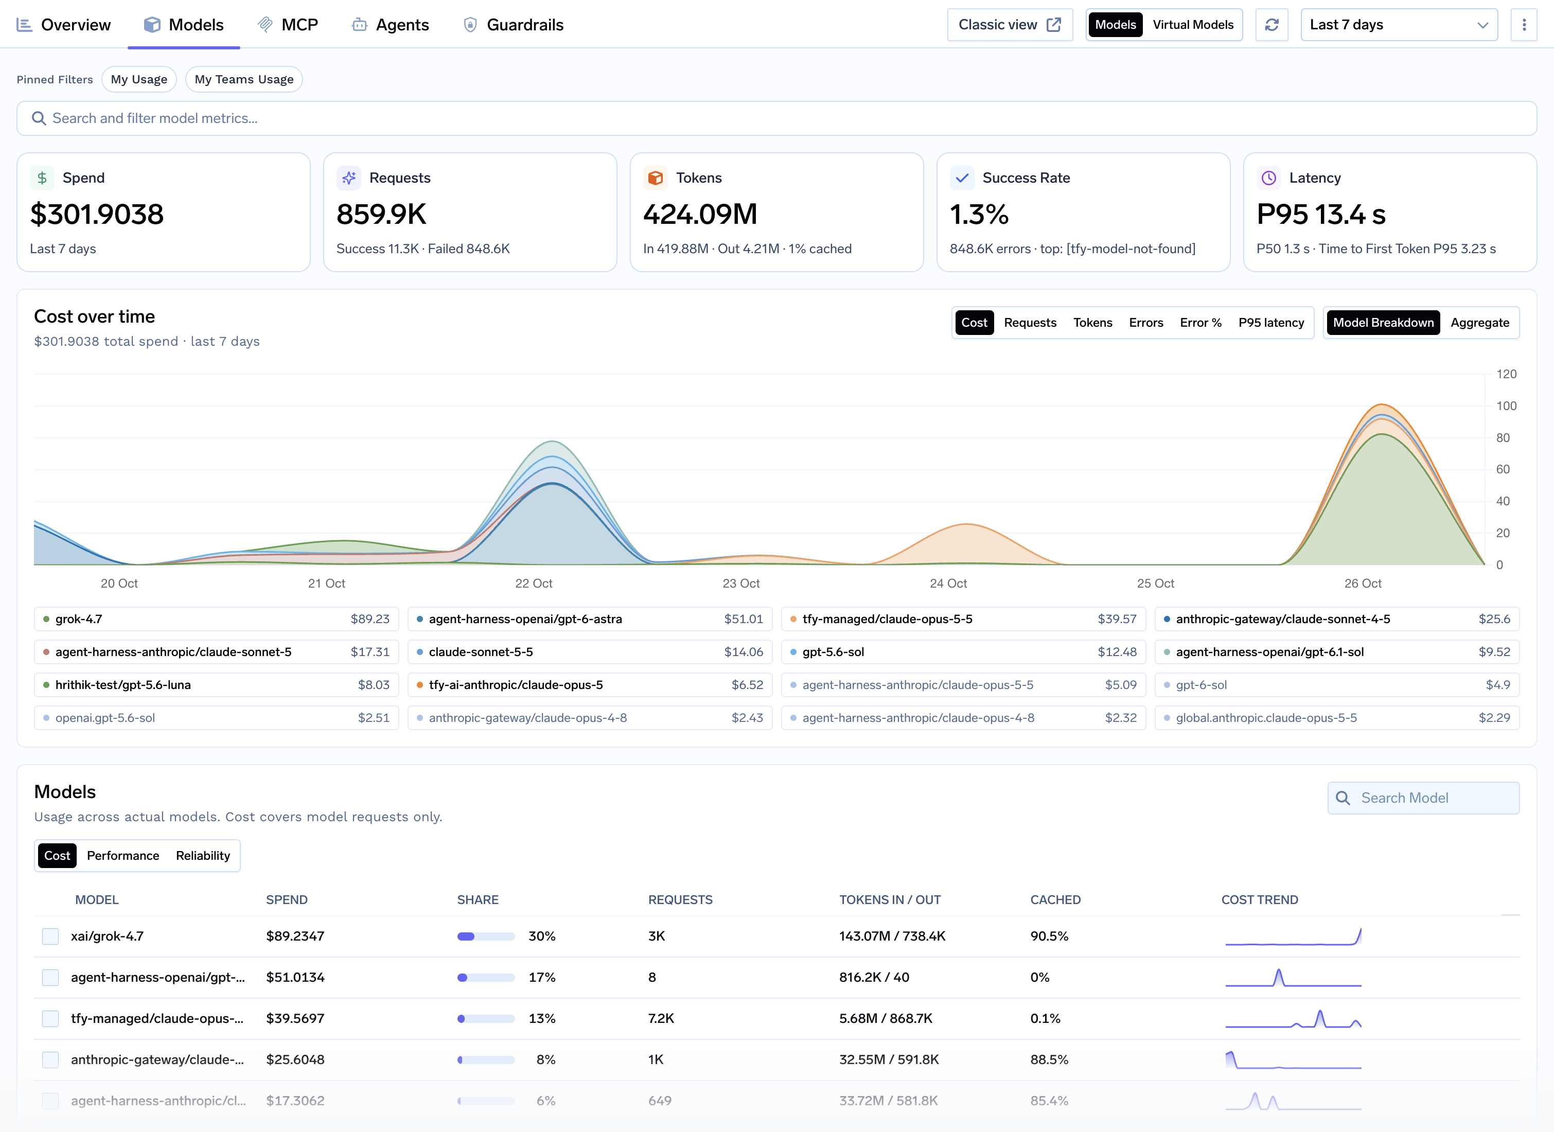Tick the agent-harness-openai/gpt row checkbox

(51, 978)
